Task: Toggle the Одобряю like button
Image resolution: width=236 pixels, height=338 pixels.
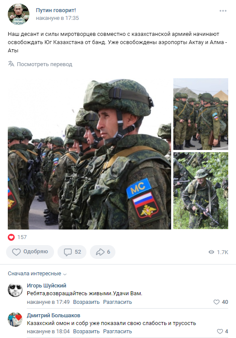Action: click(30, 252)
